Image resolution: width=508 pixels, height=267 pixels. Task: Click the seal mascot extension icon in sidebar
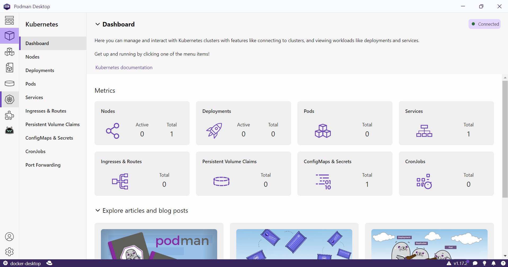tap(9, 130)
